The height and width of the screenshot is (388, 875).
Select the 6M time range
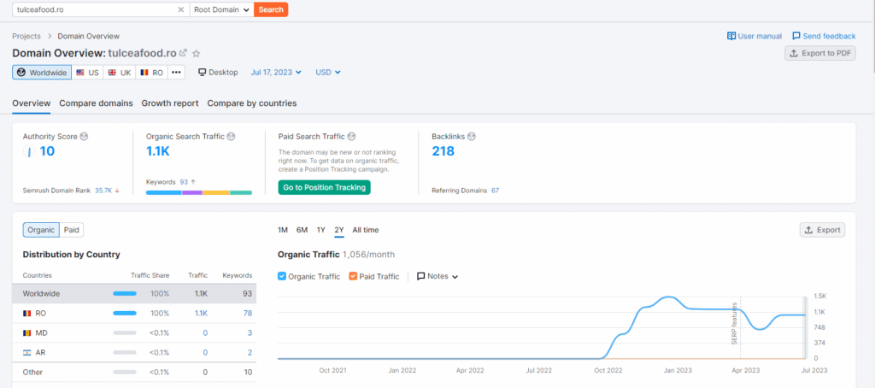pos(302,230)
